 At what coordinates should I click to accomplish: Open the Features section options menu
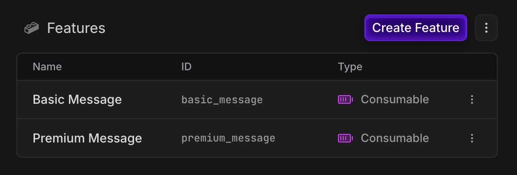tap(486, 28)
